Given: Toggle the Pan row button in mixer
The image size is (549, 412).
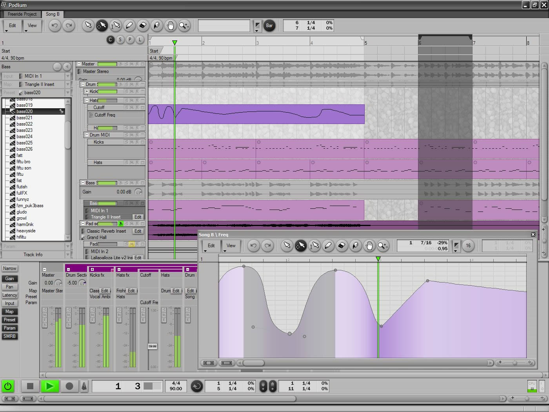Looking at the screenshot, I should [9, 287].
